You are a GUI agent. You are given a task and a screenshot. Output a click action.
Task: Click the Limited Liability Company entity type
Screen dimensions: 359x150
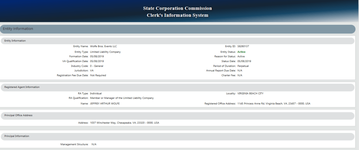[105, 52]
